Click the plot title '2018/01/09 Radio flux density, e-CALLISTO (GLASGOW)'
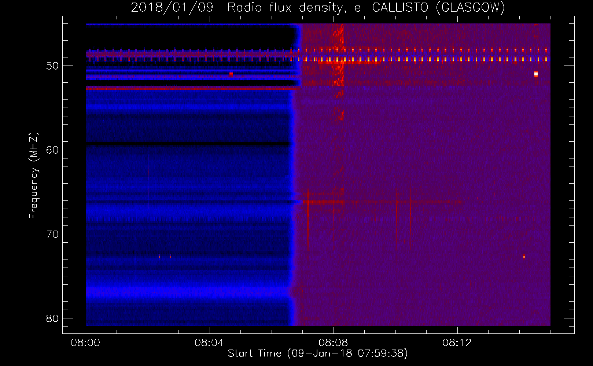The height and width of the screenshot is (366, 593). point(318,7)
